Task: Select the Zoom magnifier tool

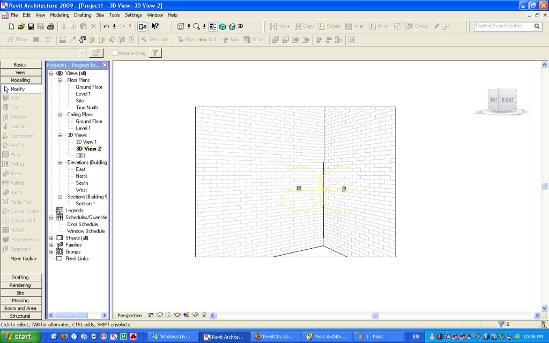Action: [196, 26]
